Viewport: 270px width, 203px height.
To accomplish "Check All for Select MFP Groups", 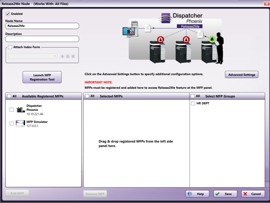I will pyautogui.click(x=193, y=96).
